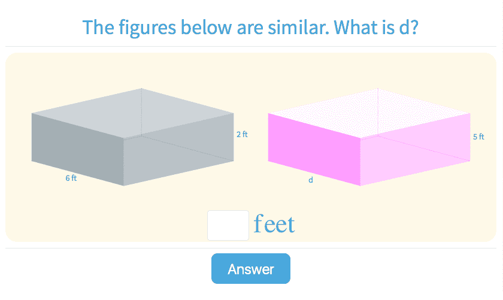Click the "6 ft" length label
The image size is (503, 300).
(x=71, y=178)
